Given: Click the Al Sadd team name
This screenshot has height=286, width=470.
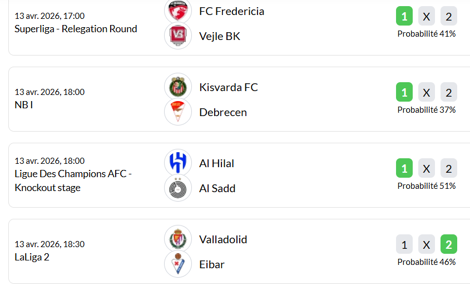Looking at the screenshot, I should coord(217,188).
